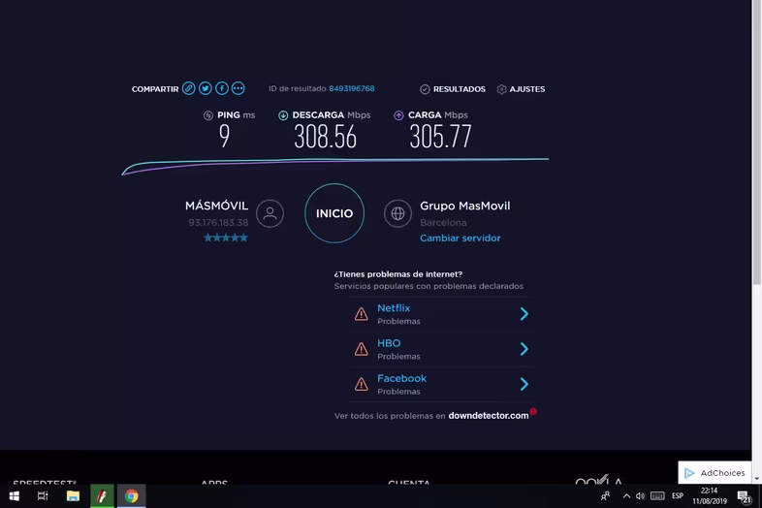The image size is (762, 508).
Task: Open more sharing options icon
Action: 238,88
